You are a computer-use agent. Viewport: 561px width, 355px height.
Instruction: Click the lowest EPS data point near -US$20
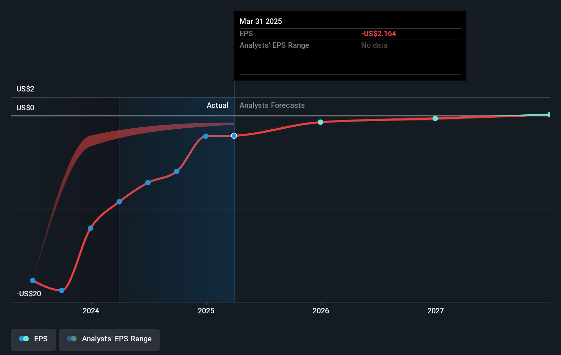point(62,290)
